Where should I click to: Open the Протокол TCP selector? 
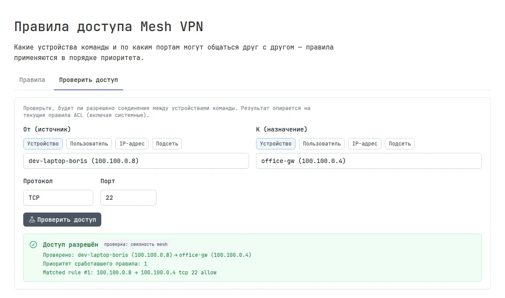coord(58,198)
